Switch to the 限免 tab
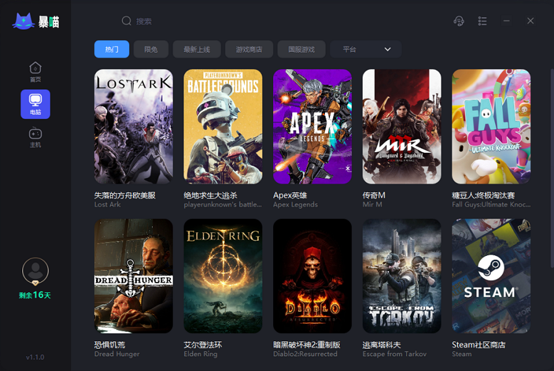This screenshot has width=554, height=371. [151, 49]
